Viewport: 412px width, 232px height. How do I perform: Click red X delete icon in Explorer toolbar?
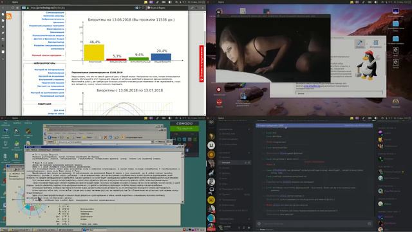pos(106,137)
